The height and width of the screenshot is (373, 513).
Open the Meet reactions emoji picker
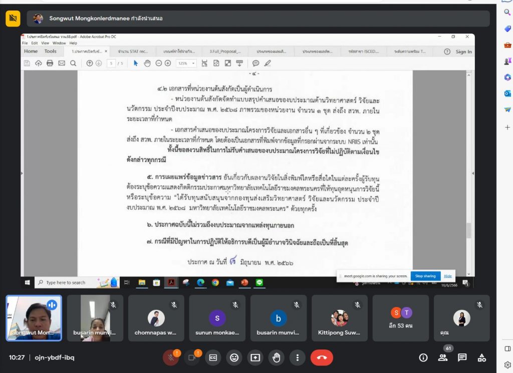tap(234, 357)
